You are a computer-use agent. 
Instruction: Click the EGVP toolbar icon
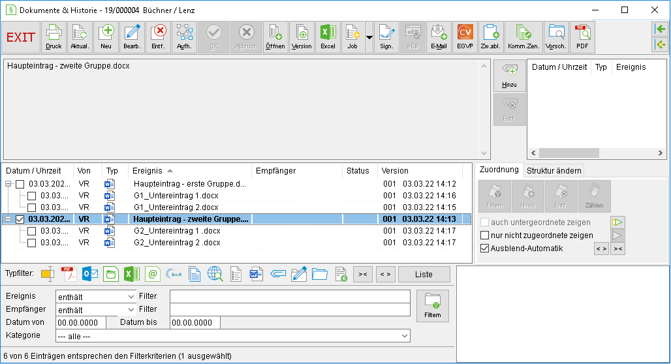(465, 37)
